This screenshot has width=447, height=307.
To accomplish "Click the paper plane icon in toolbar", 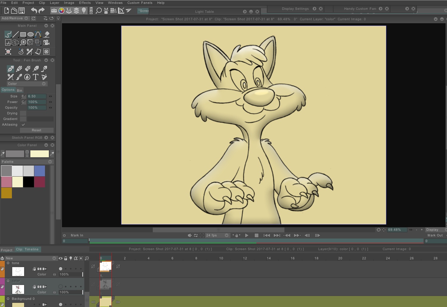I will pyautogui.click(x=129, y=10).
